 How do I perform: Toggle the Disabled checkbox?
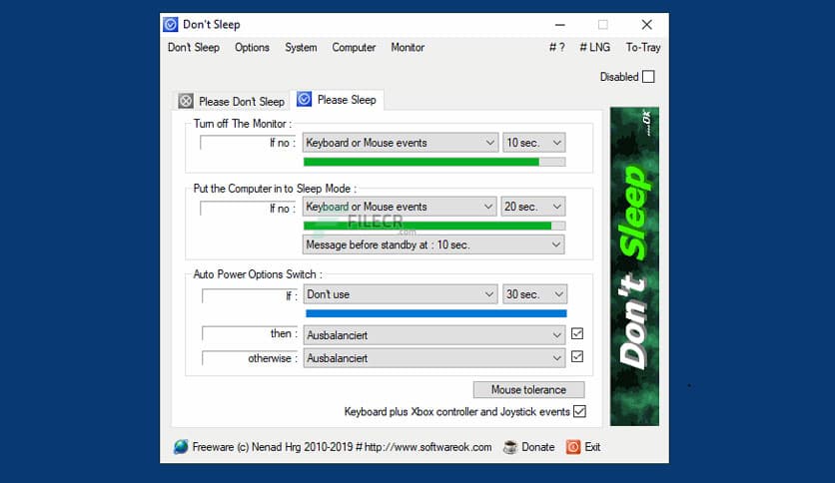click(x=648, y=77)
